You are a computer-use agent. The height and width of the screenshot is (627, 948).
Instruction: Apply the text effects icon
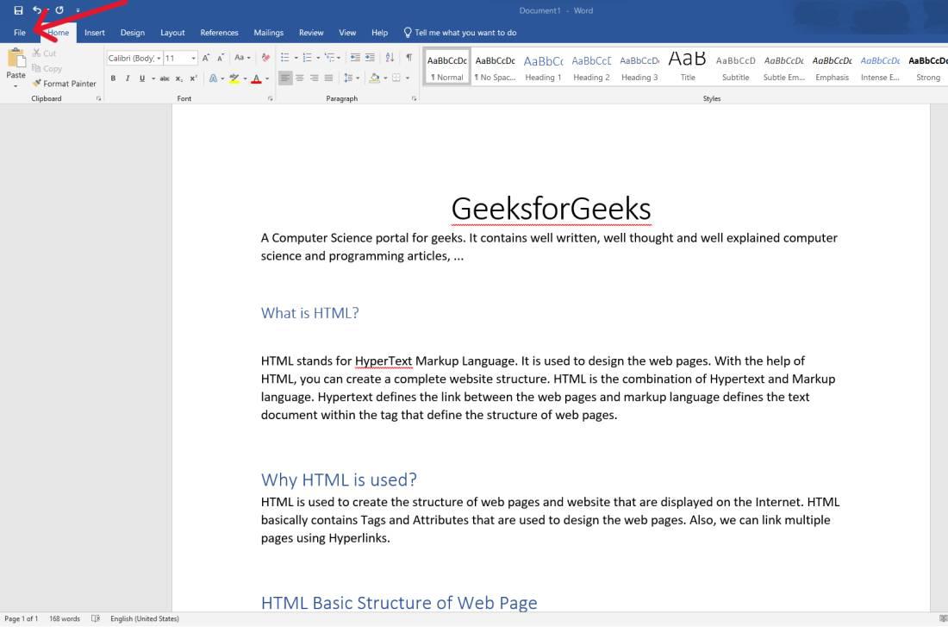(213, 78)
